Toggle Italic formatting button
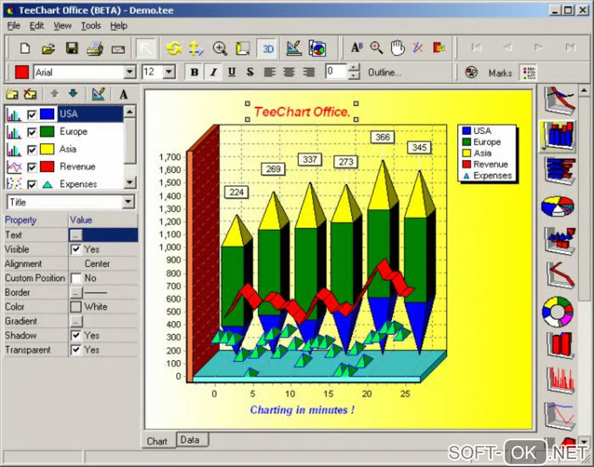 click(x=213, y=72)
